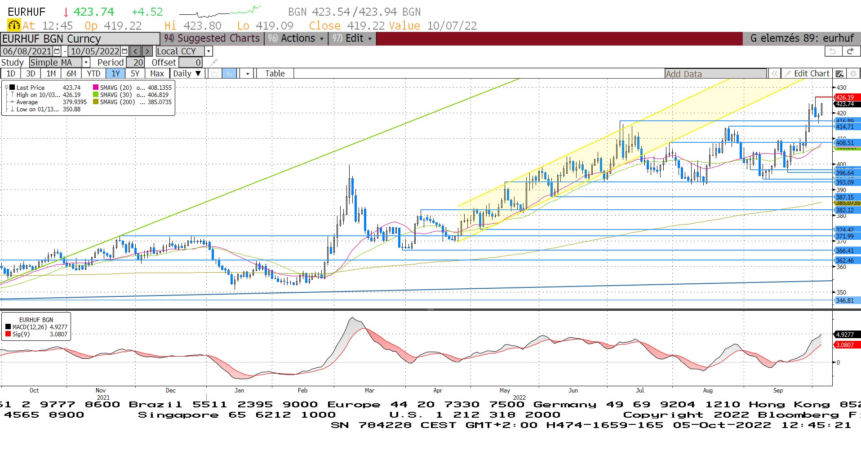Click the 371.99 price level label

(x=847, y=236)
